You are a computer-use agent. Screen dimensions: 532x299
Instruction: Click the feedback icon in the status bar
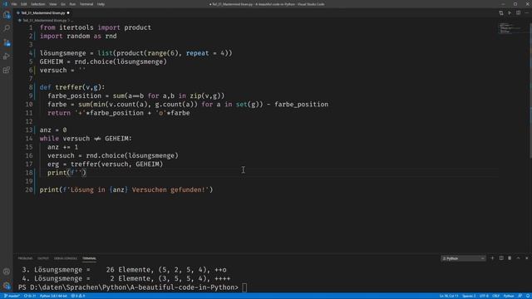pyautogui.click(x=520, y=296)
